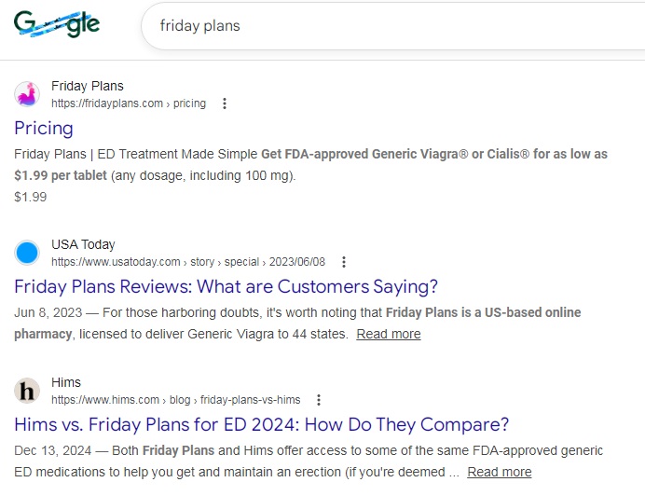
Task: Click the hims.com blog URL breadcrumb
Action: click(176, 400)
